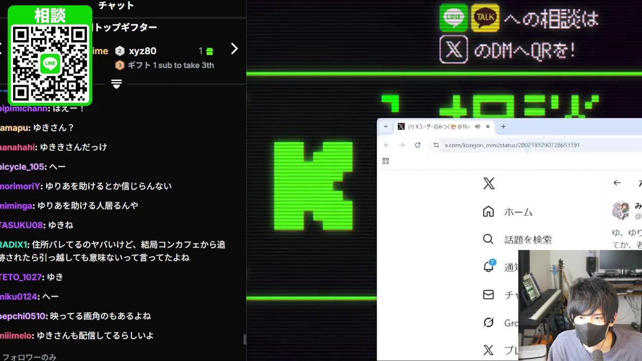This screenshot has height=361, width=642.
Task: Open 話題を検索 in the X sidebar
Action: point(517,239)
